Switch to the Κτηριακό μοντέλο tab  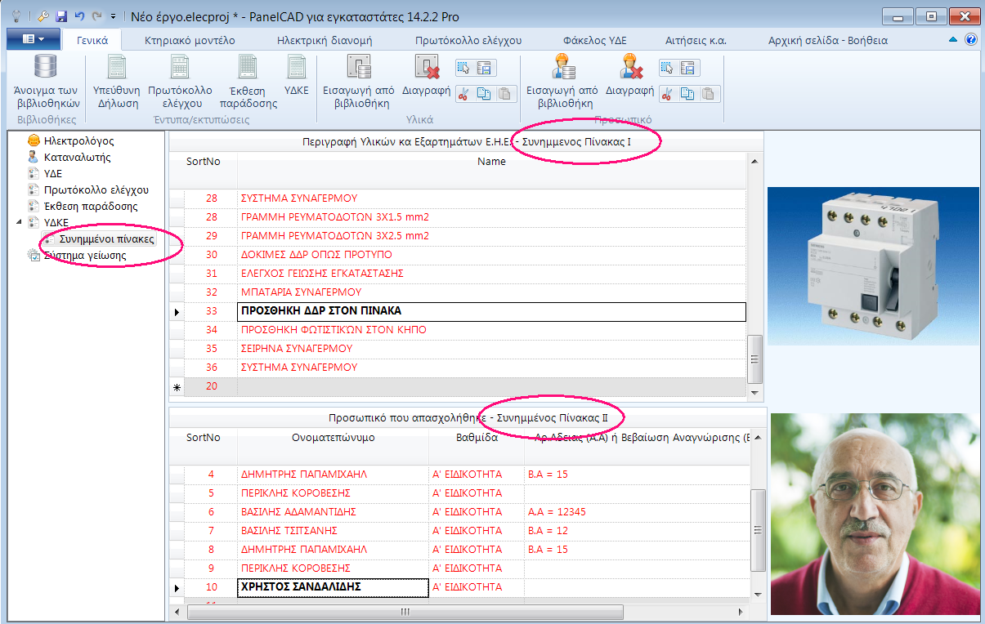point(190,40)
